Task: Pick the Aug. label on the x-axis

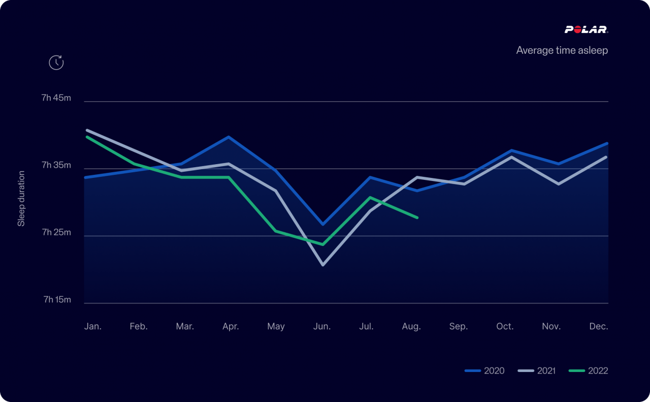Action: click(411, 326)
